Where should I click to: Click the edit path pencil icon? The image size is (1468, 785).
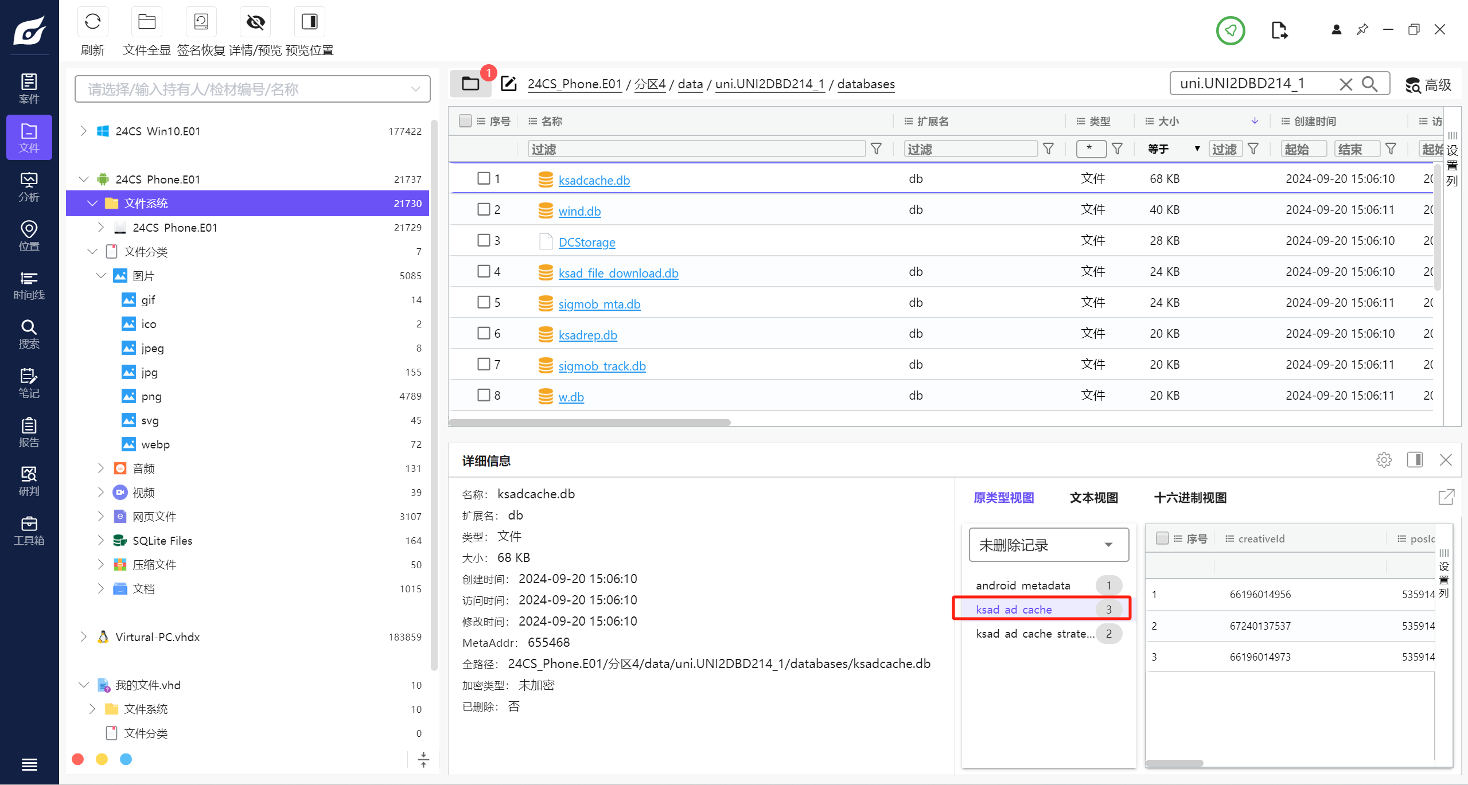508,84
